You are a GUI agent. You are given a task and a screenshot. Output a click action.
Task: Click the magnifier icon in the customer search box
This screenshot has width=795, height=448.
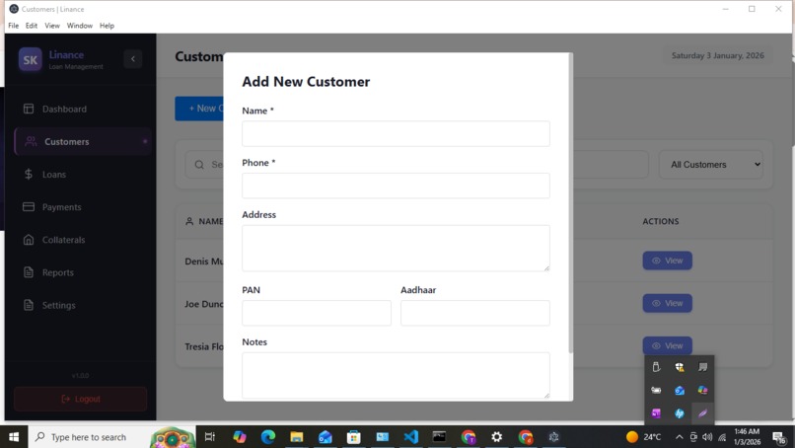[x=199, y=165]
